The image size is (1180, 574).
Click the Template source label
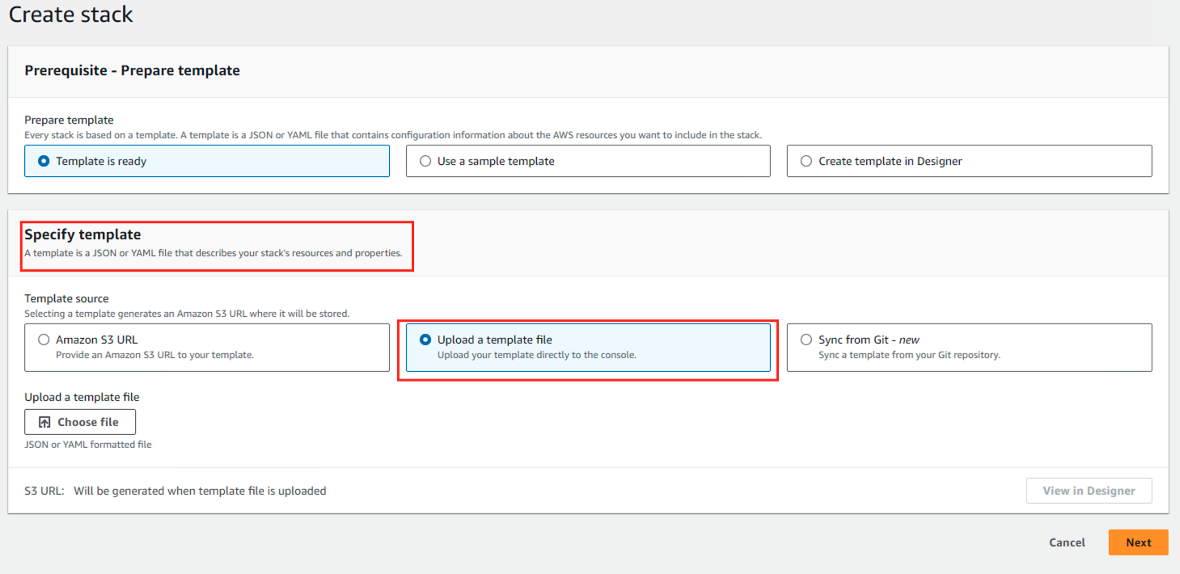[x=66, y=298]
